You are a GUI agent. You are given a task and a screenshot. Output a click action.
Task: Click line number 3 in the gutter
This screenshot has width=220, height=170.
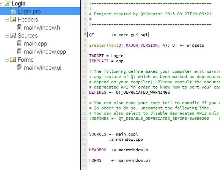tap(85, 14)
